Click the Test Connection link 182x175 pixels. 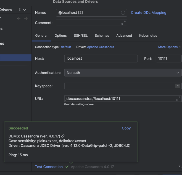(49, 167)
